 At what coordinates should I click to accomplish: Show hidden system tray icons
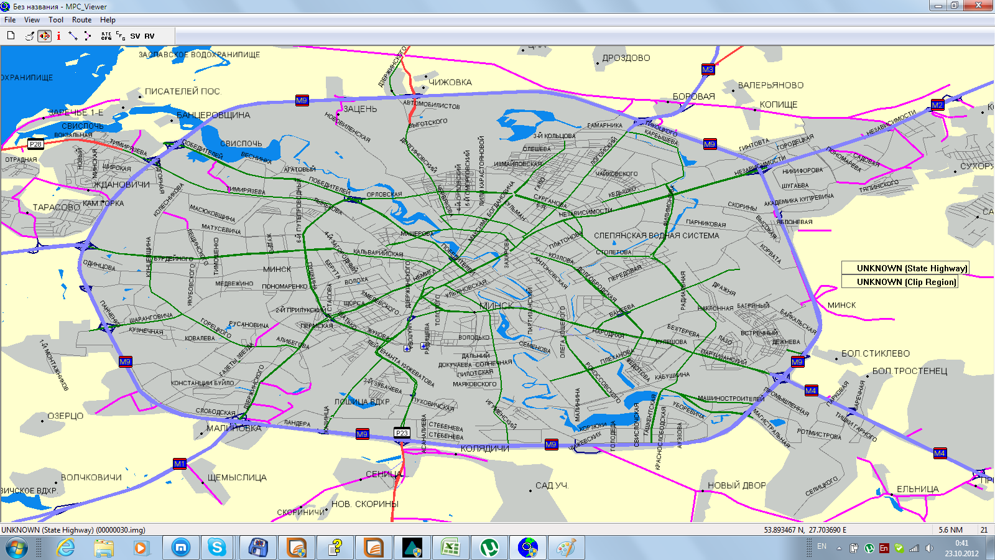839,548
